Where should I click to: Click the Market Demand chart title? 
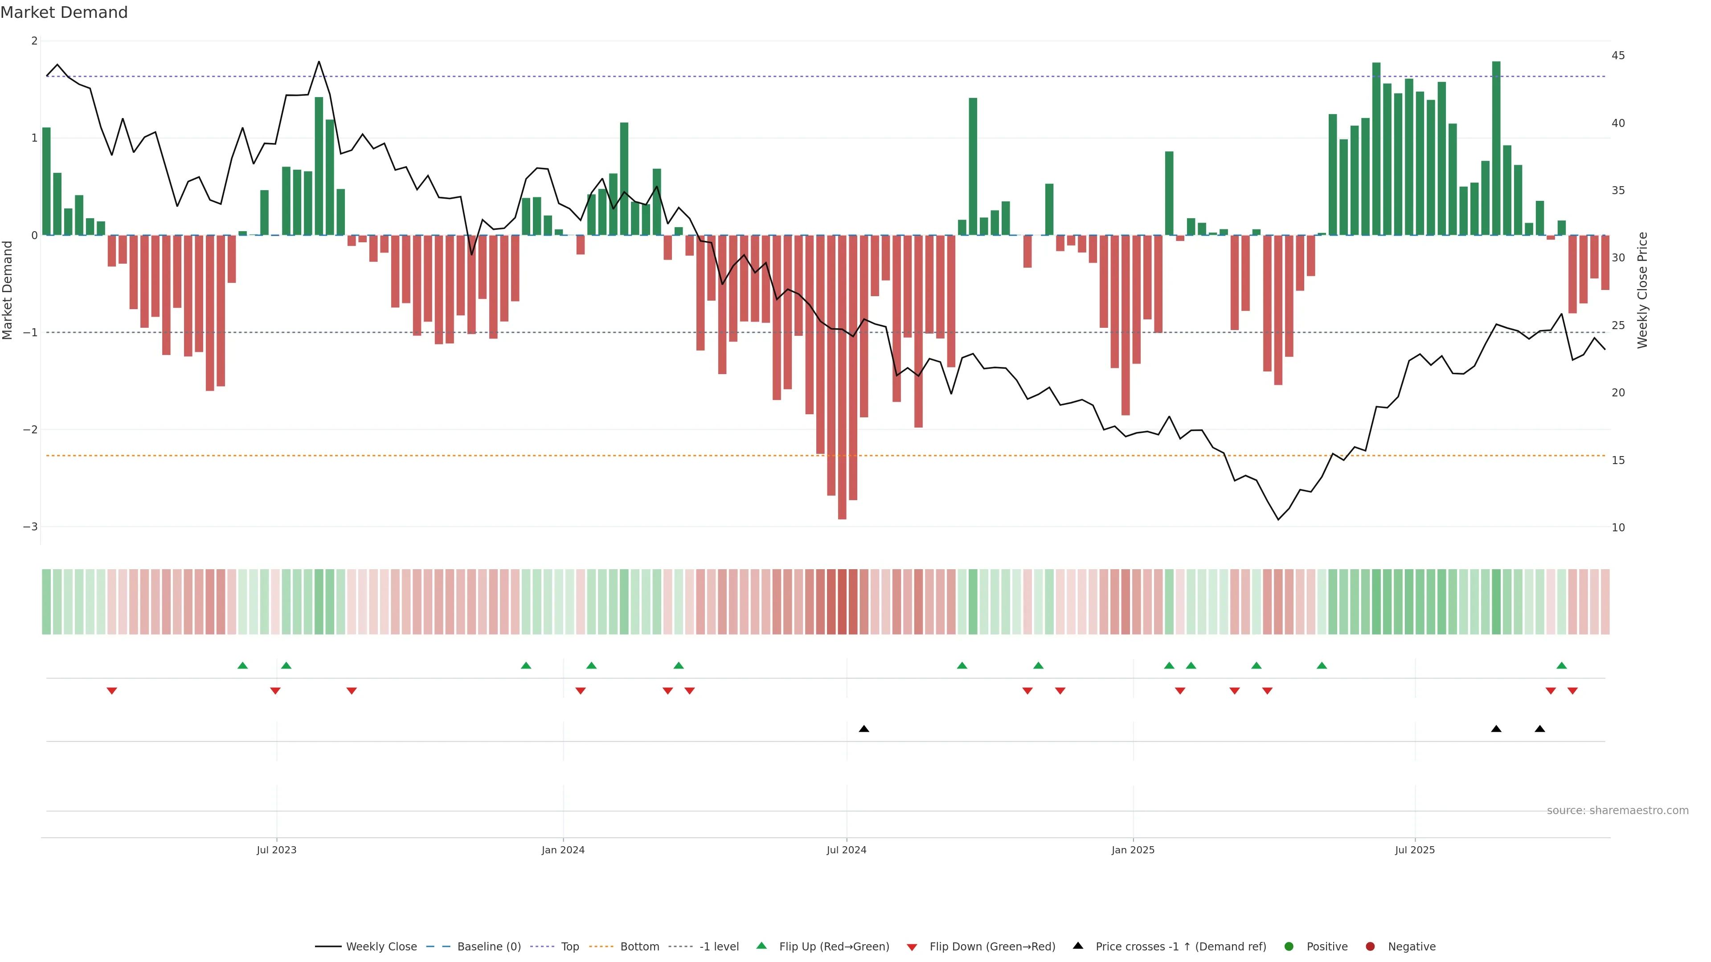point(64,12)
